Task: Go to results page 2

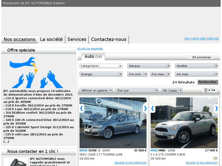Action: pyautogui.click(x=209, y=90)
